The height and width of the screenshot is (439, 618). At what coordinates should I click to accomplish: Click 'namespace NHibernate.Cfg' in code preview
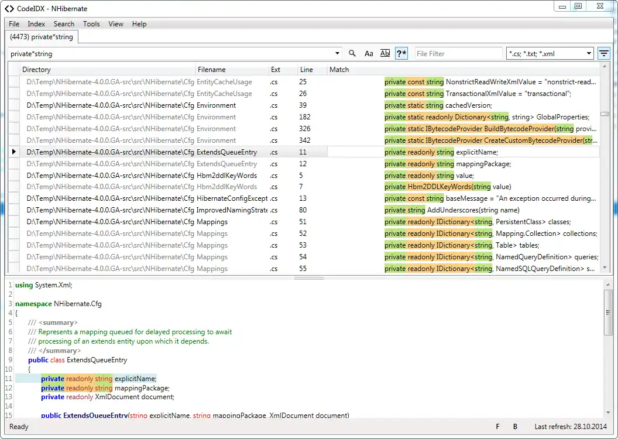[x=59, y=304]
